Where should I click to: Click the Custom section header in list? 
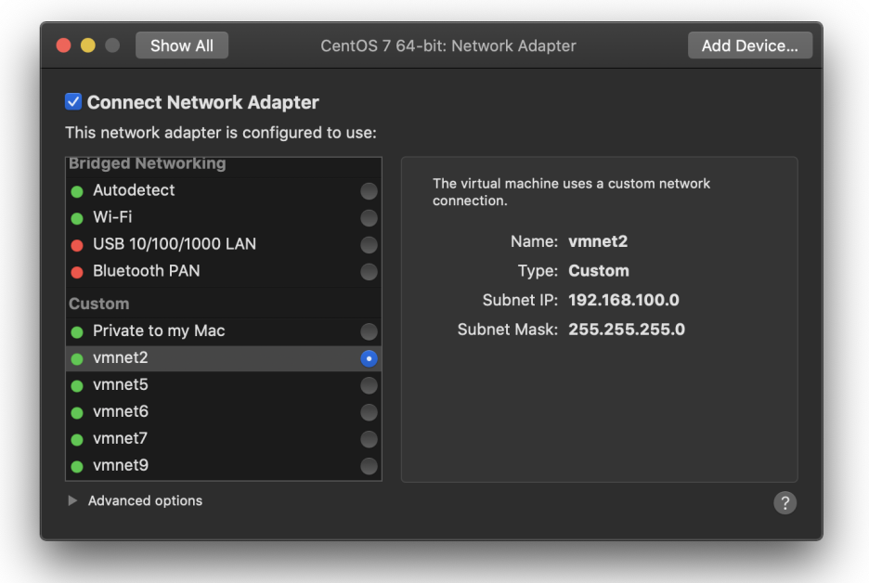click(99, 304)
